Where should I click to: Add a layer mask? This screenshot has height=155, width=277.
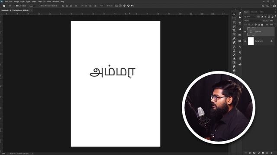(254, 153)
